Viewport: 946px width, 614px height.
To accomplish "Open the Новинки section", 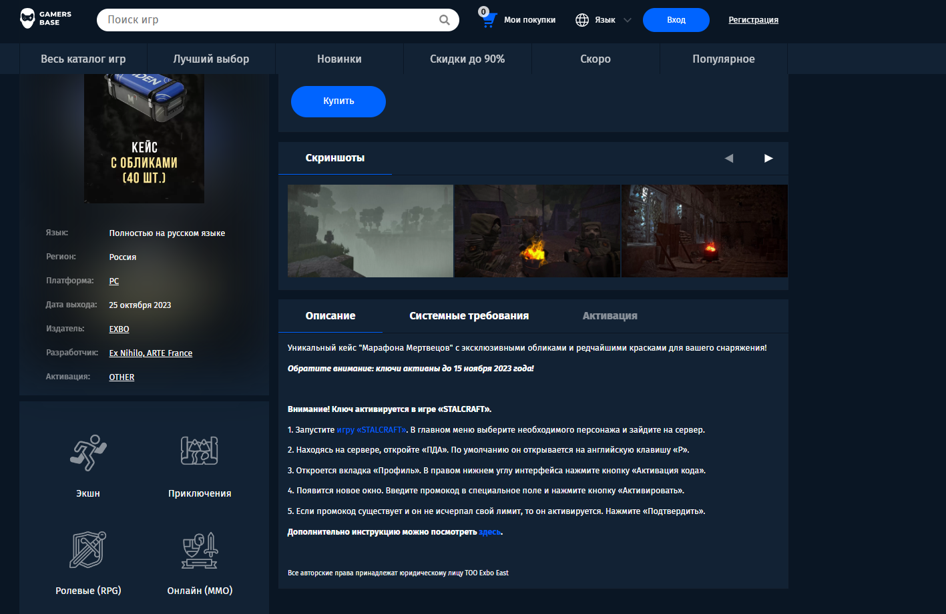I will 339,59.
